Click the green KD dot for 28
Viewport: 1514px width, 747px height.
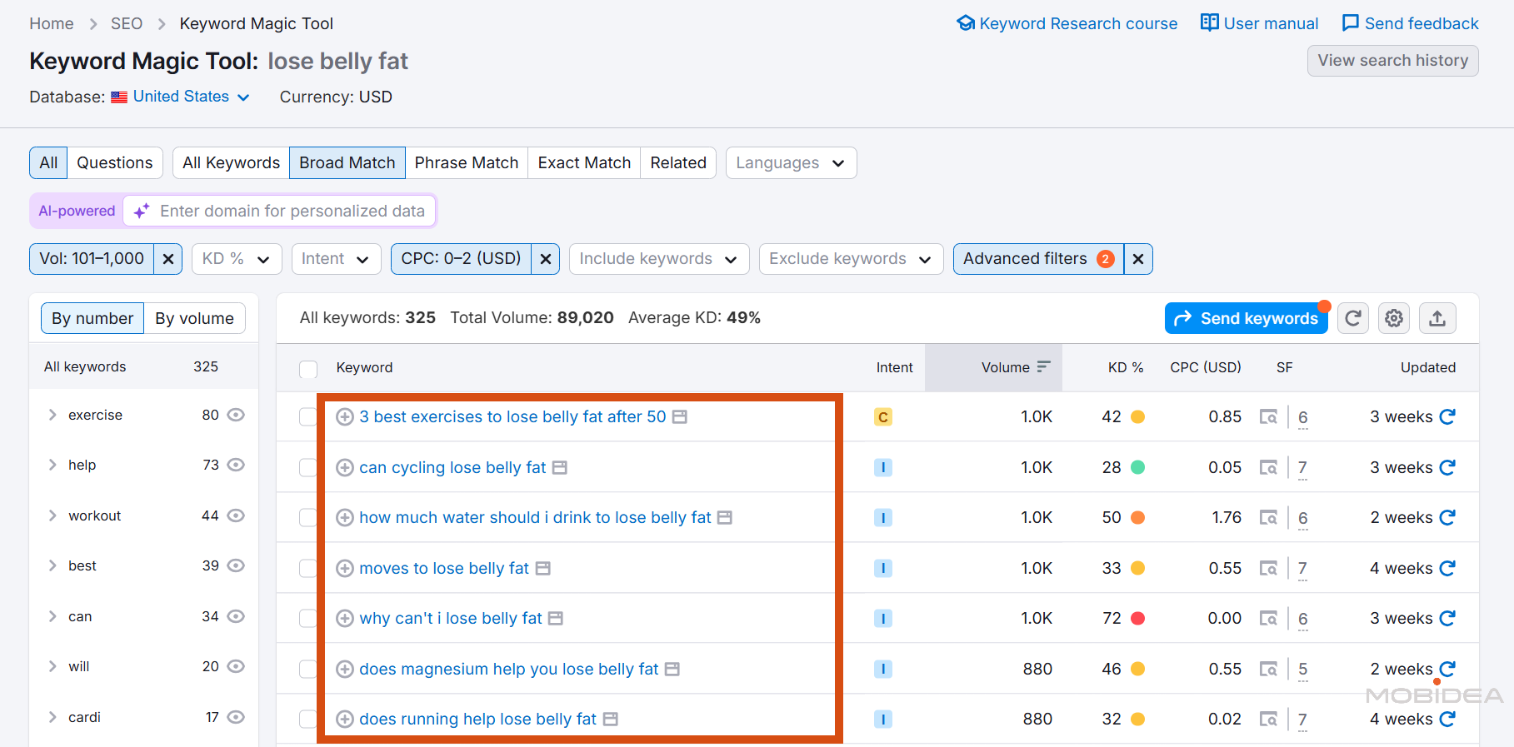1137,467
